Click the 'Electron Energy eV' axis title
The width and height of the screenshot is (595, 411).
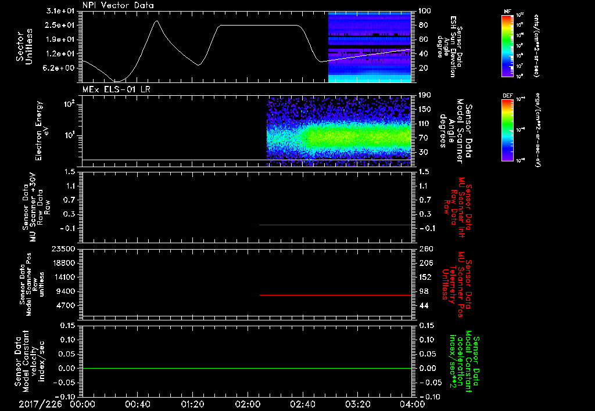pyautogui.click(x=42, y=131)
